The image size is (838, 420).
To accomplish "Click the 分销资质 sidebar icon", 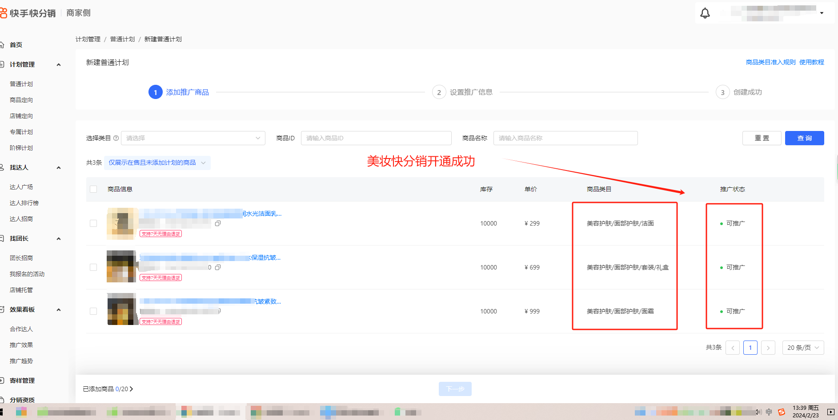I will point(2,400).
